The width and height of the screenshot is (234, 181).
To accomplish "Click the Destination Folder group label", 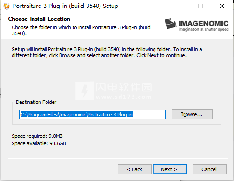I will (36, 102).
